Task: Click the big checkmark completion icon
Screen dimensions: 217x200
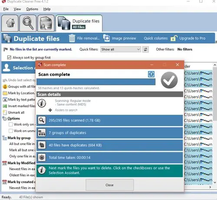Action: [x=169, y=80]
